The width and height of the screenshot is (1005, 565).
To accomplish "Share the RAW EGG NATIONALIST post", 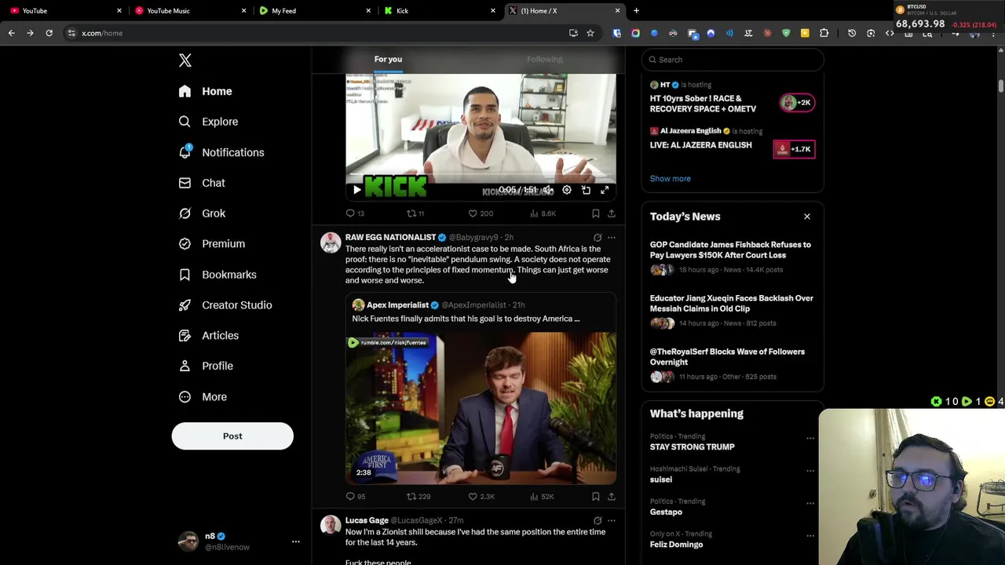I will coord(612,497).
